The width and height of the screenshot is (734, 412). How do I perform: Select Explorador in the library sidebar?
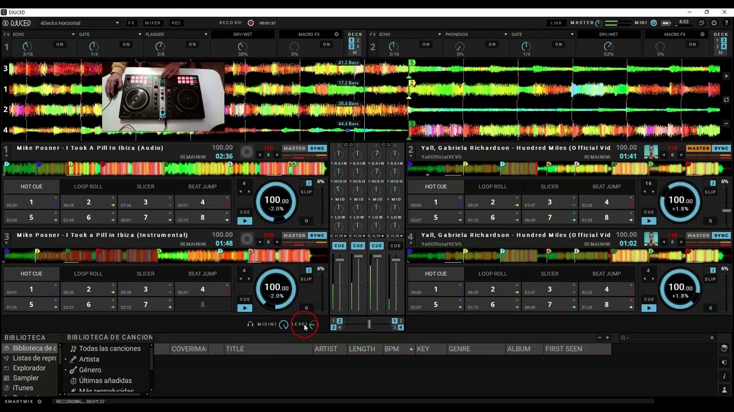pos(29,368)
